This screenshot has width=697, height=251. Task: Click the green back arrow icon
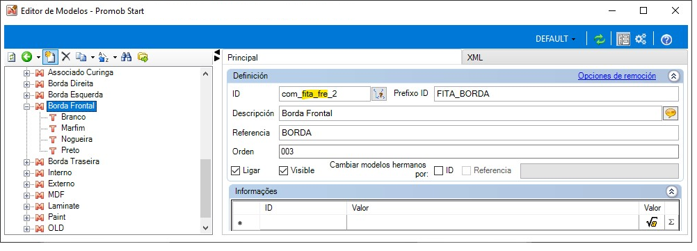click(x=27, y=57)
